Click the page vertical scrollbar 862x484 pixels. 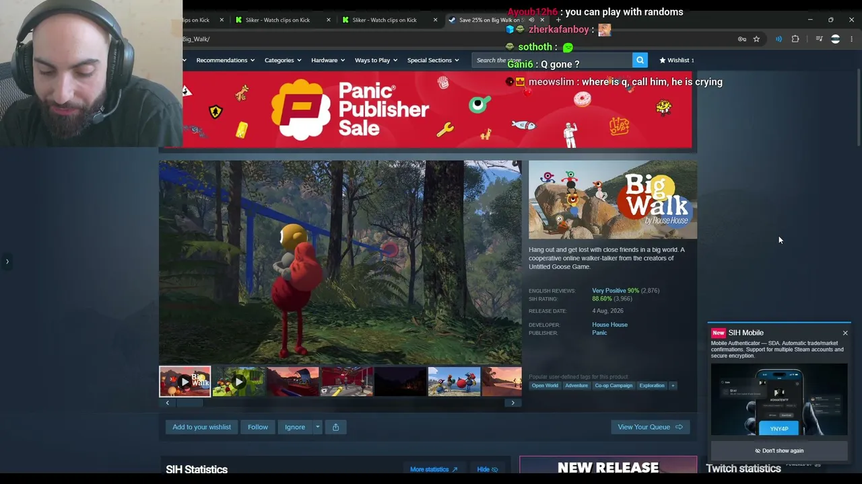point(858,106)
